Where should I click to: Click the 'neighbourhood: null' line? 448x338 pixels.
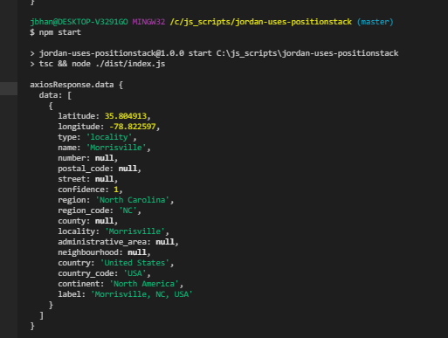tap(104, 252)
